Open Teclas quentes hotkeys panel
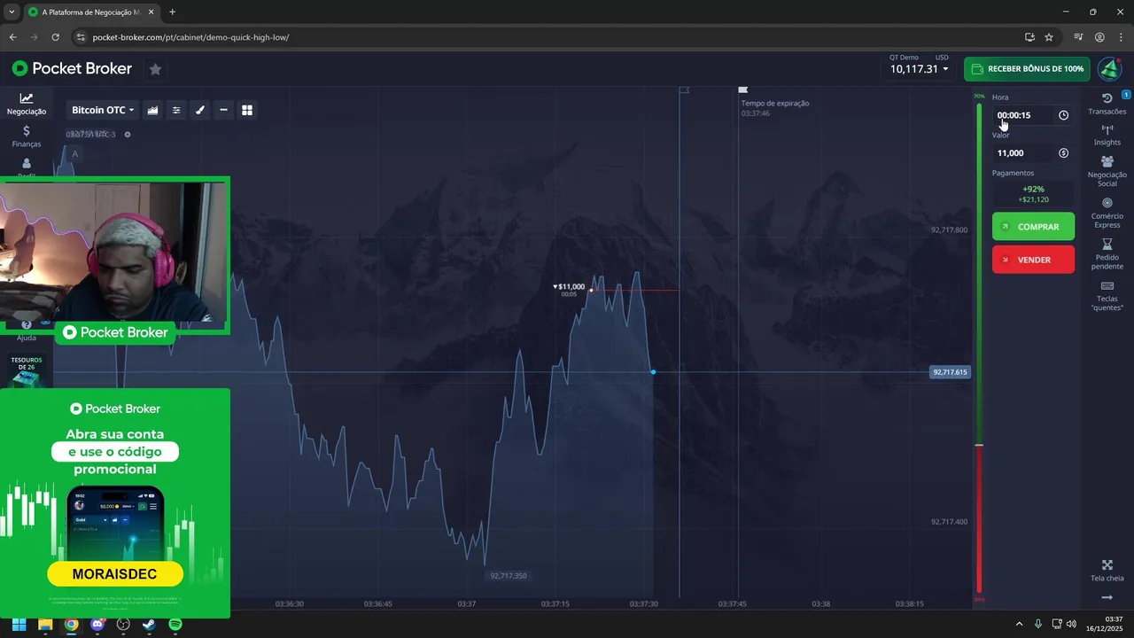Viewport: 1134px width, 638px height. pyautogui.click(x=1107, y=296)
